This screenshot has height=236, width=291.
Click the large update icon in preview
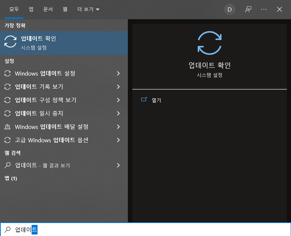(210, 43)
